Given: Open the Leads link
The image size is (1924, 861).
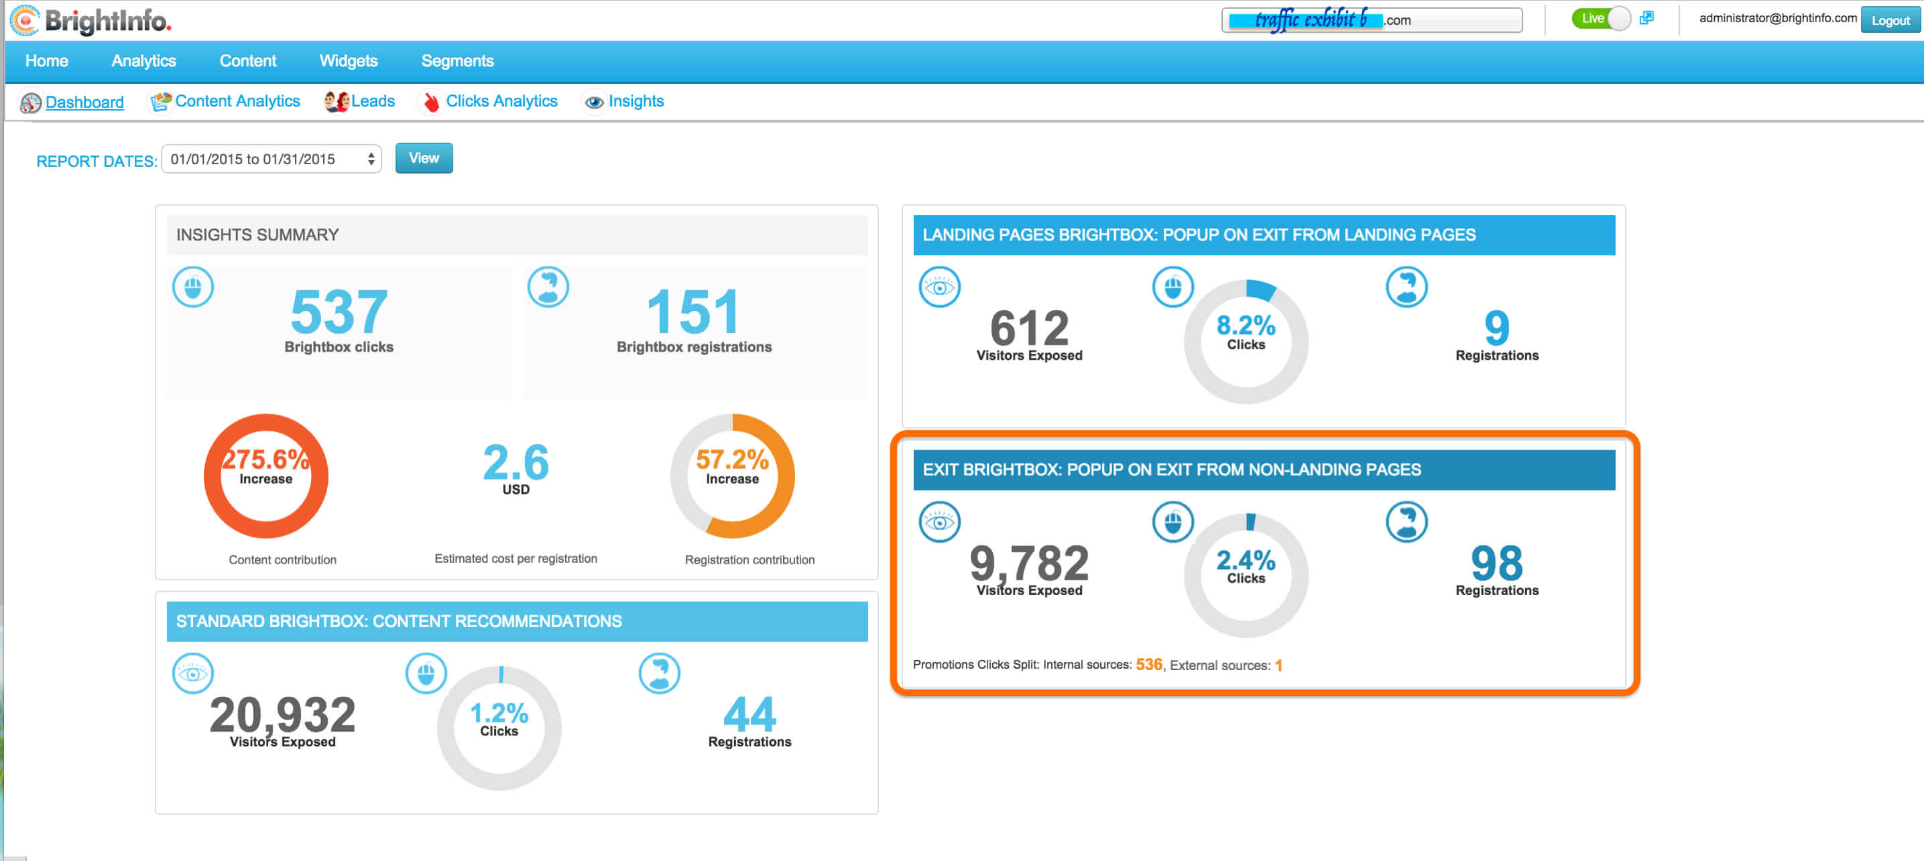Looking at the screenshot, I should pyautogui.click(x=373, y=102).
